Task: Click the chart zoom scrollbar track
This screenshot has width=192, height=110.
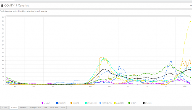Action: coord(98,16)
